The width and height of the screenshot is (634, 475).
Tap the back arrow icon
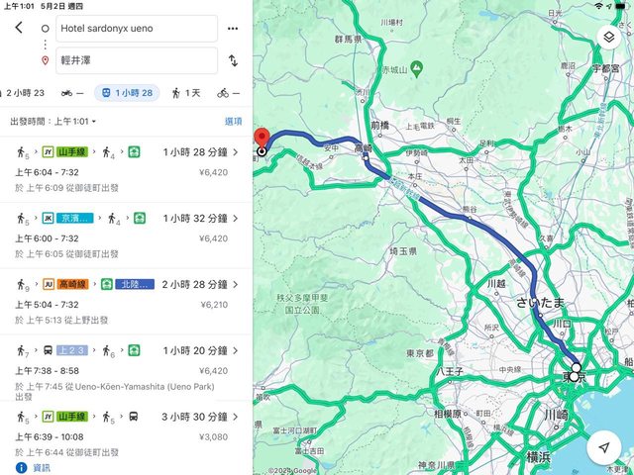[x=18, y=28]
